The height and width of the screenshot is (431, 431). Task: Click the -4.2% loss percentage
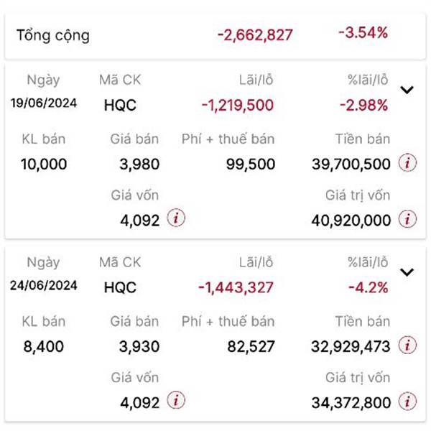coord(369,287)
